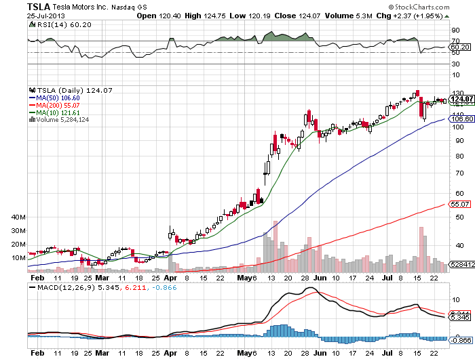Click the Tesla Motors Inc. company name

pyautogui.click(x=80, y=7)
